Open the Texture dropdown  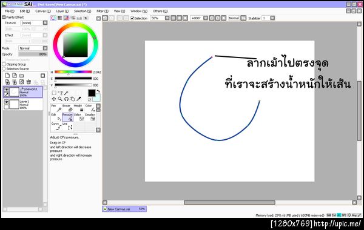tap(45, 23)
